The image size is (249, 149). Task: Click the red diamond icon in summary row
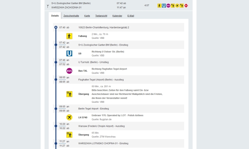coord(186,5)
